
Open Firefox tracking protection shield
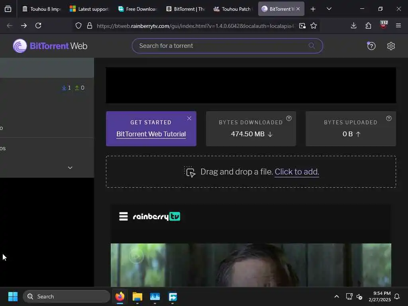tap(78, 25)
